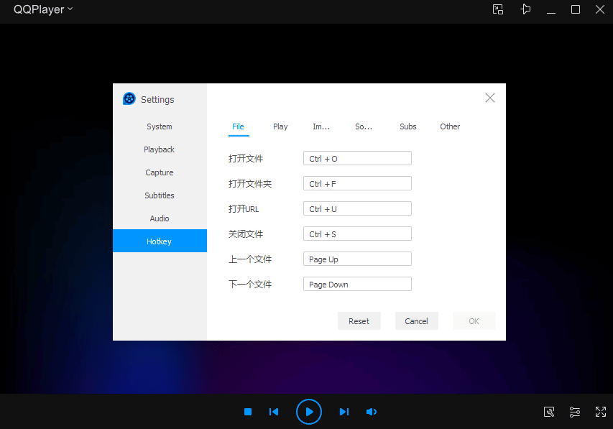613x429 pixels.
Task: Close the QQPlayer window
Action: [x=600, y=9]
